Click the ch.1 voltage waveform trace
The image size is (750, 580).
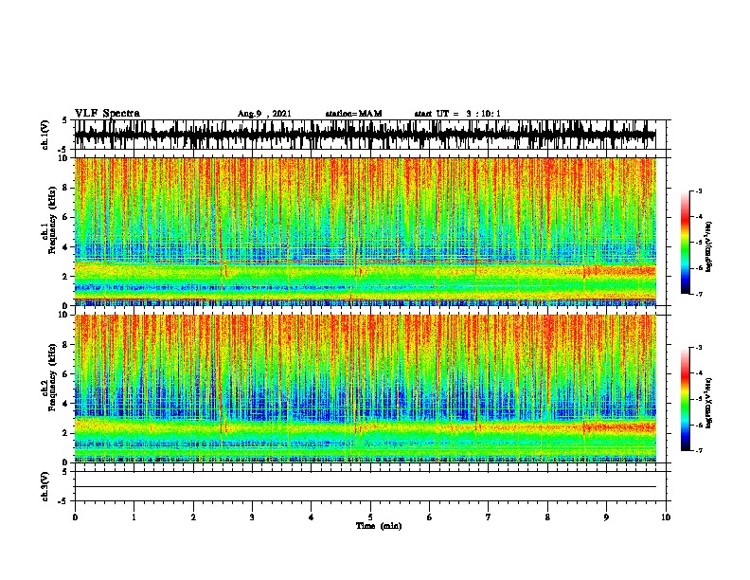[x=366, y=135]
